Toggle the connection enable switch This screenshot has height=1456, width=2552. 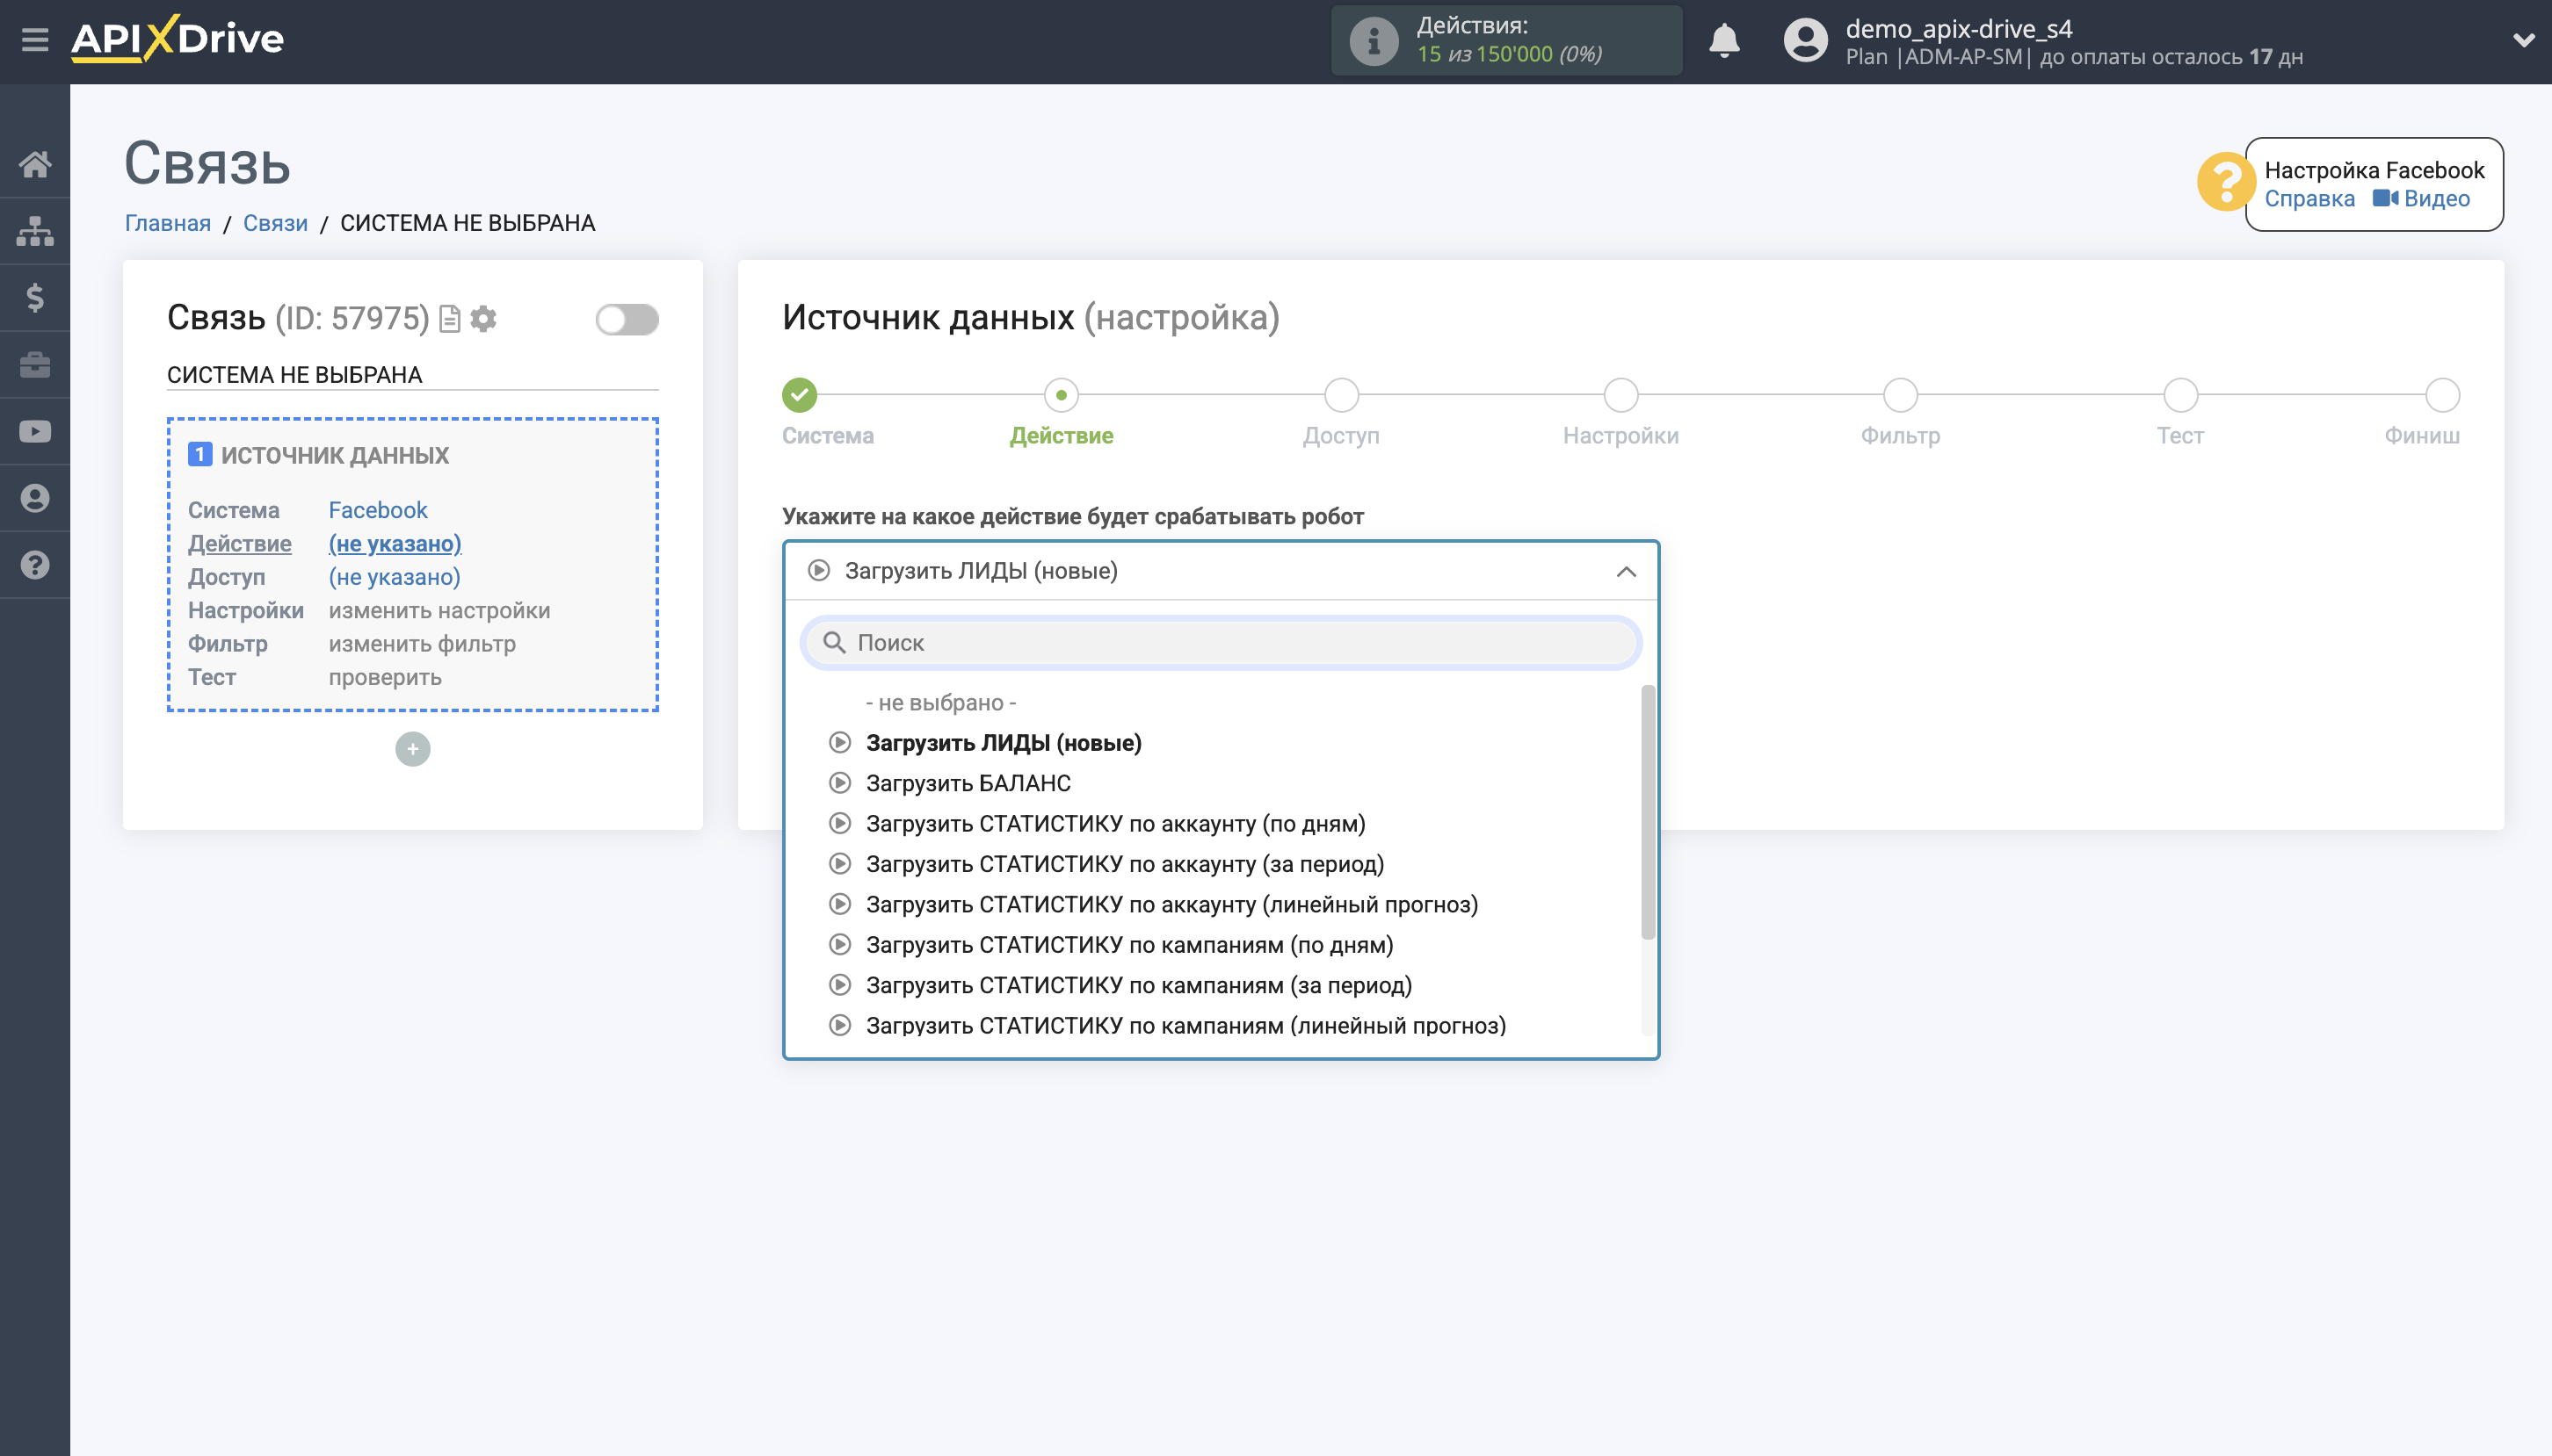(627, 319)
